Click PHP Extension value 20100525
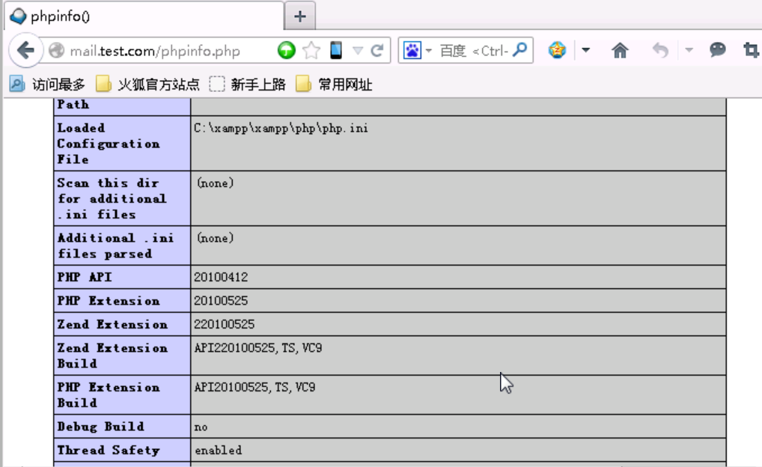 pos(221,301)
